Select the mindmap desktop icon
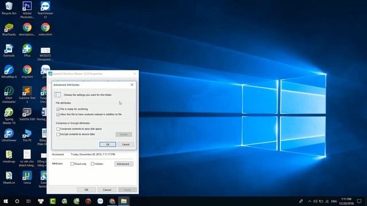 [9, 156]
